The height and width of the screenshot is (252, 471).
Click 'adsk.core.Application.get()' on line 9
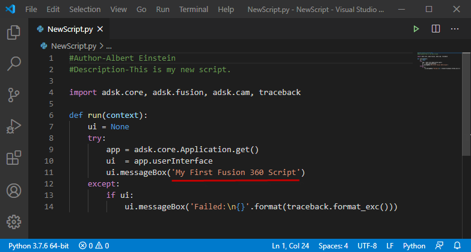click(197, 150)
